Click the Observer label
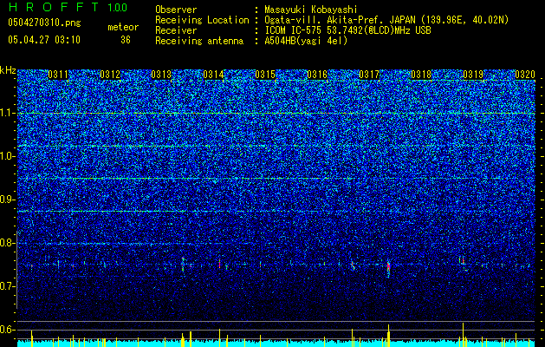Image resolution: width=545 pixels, height=347 pixels. [176, 10]
